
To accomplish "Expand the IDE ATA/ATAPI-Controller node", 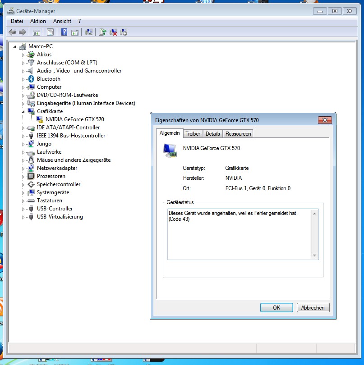I will coord(23,128).
